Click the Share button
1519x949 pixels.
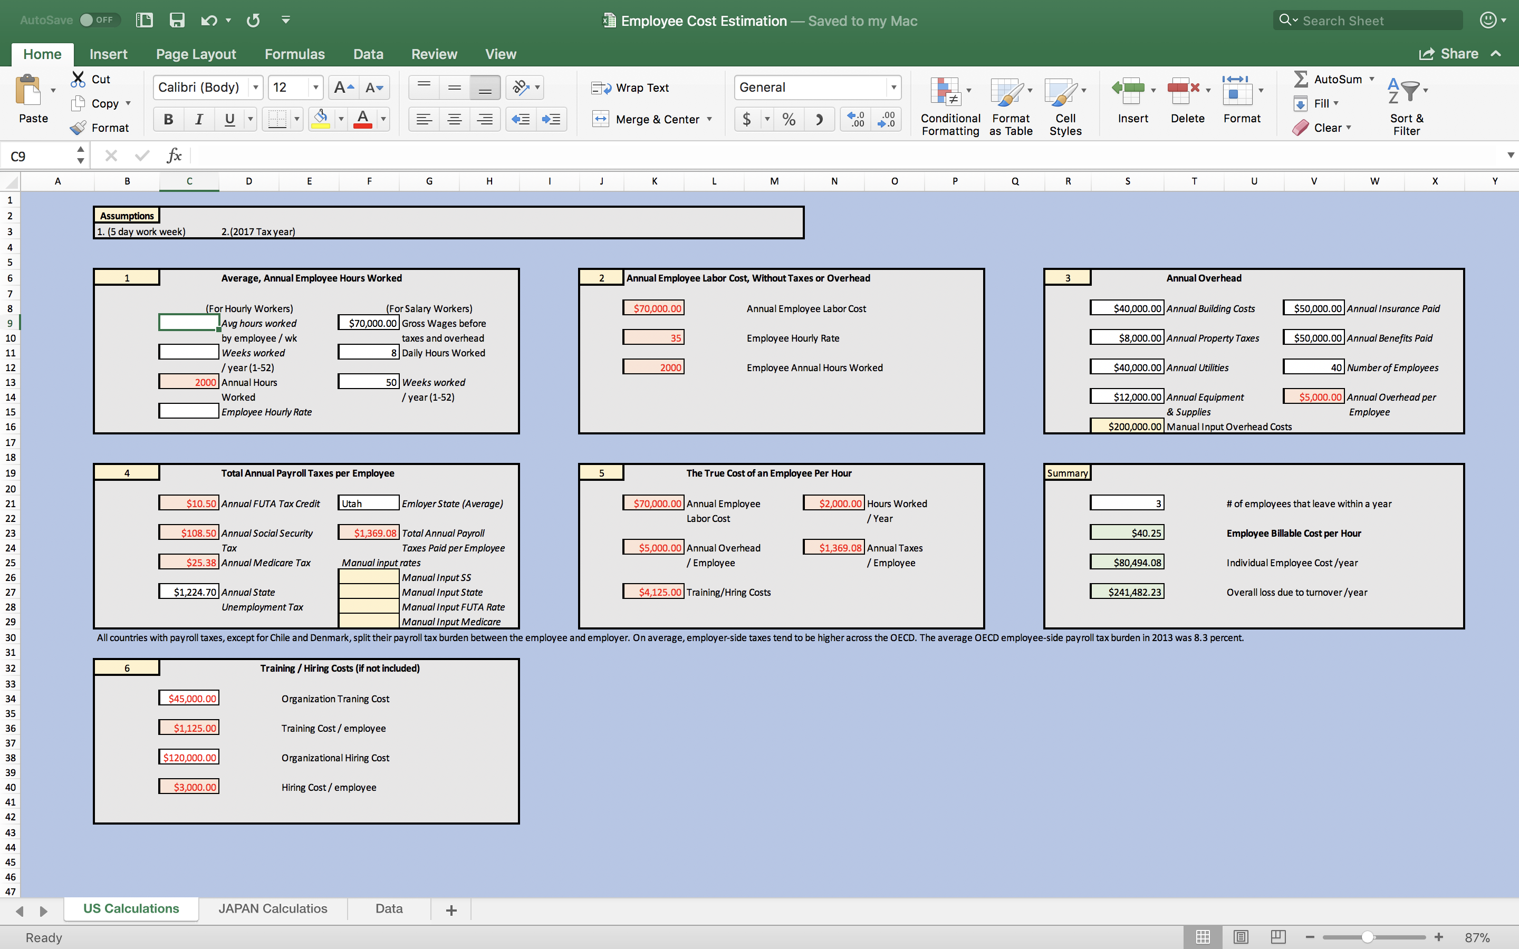point(1449,54)
